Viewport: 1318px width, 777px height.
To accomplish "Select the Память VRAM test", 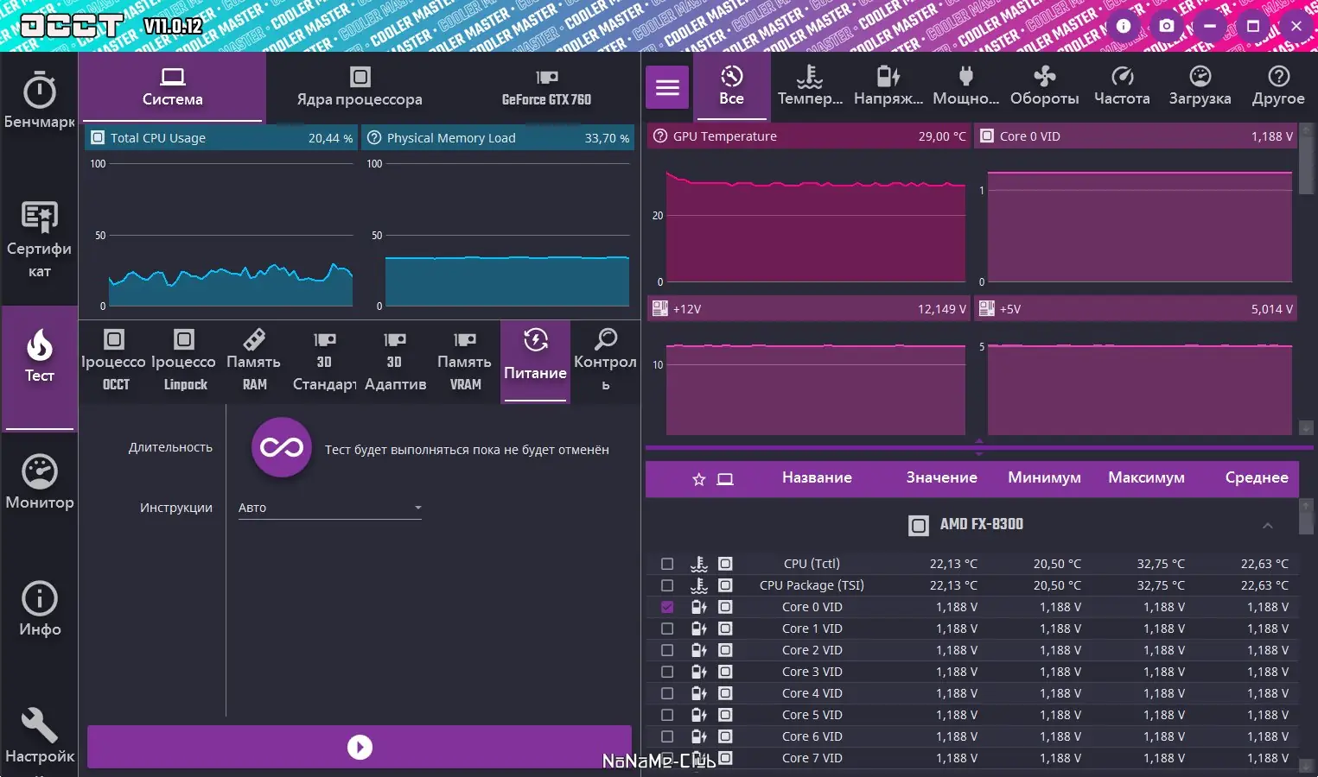I will point(465,361).
